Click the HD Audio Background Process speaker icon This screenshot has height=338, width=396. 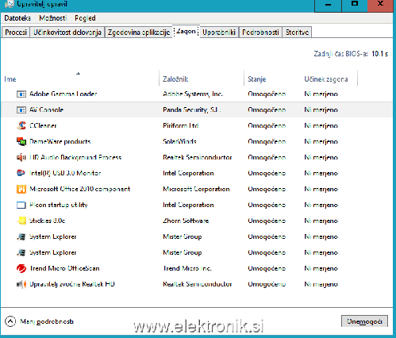[21, 157]
